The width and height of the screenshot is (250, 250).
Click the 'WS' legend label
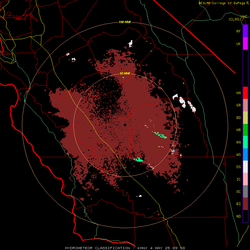click(238, 155)
